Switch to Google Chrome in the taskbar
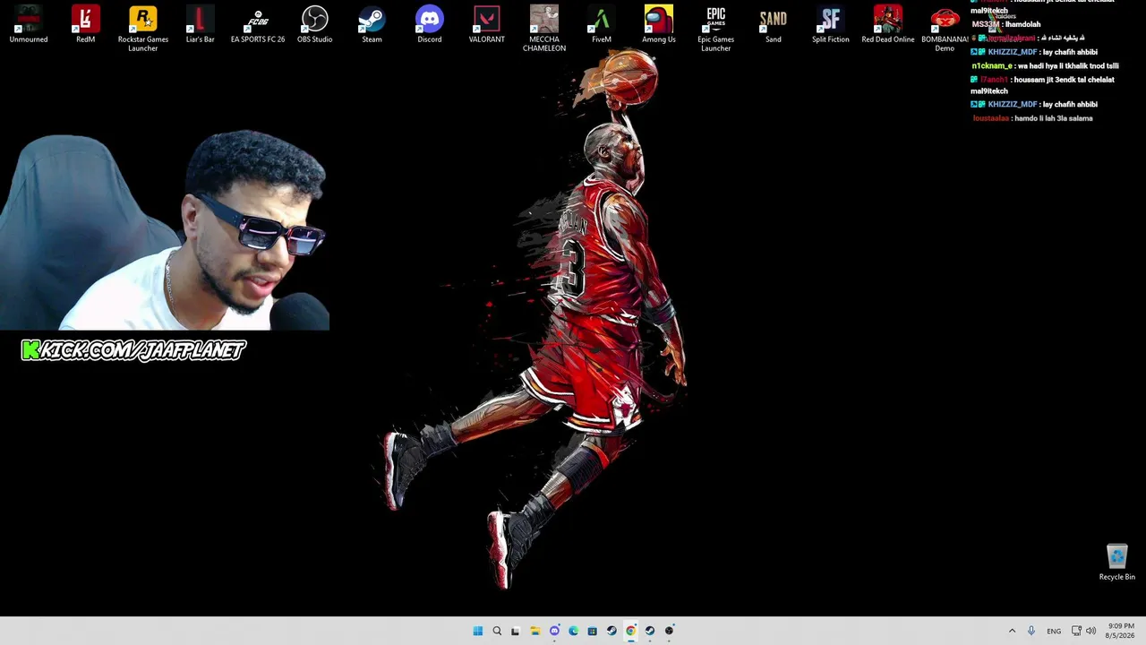This screenshot has height=645, width=1146. 630,631
